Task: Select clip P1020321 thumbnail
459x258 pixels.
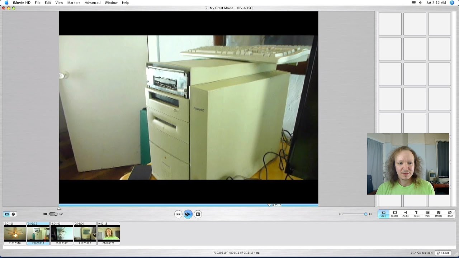Action: 108,233
